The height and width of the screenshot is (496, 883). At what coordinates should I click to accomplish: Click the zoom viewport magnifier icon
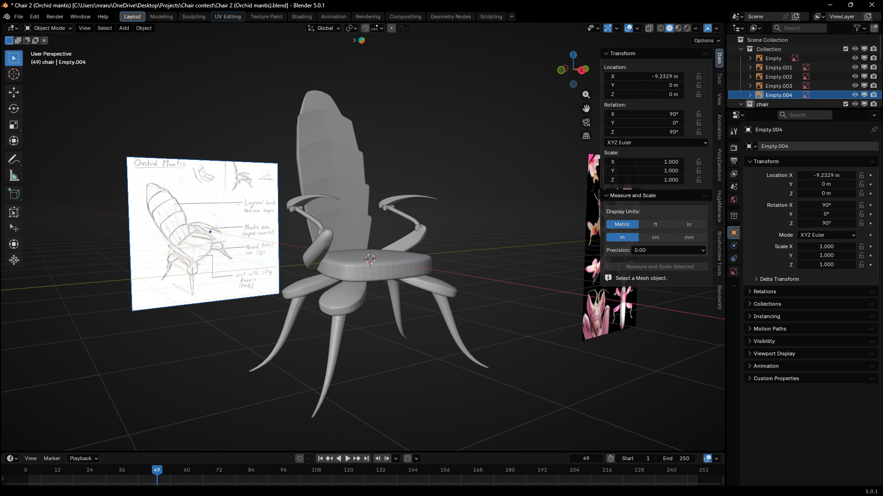586,94
